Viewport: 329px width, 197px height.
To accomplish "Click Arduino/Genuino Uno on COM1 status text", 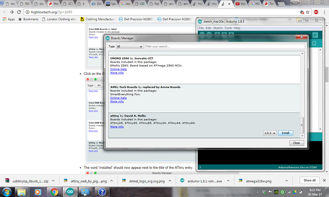I will tap(298, 167).
